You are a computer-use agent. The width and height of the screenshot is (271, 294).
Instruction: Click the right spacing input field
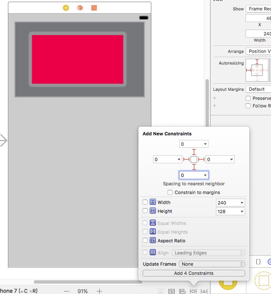click(x=220, y=159)
